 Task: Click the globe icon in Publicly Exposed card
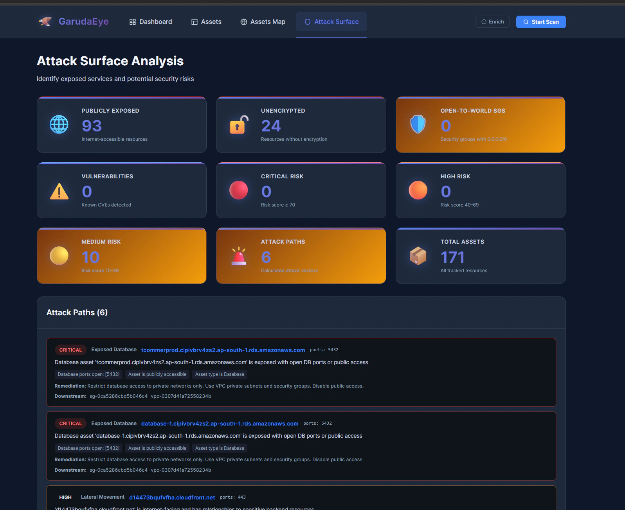click(59, 124)
